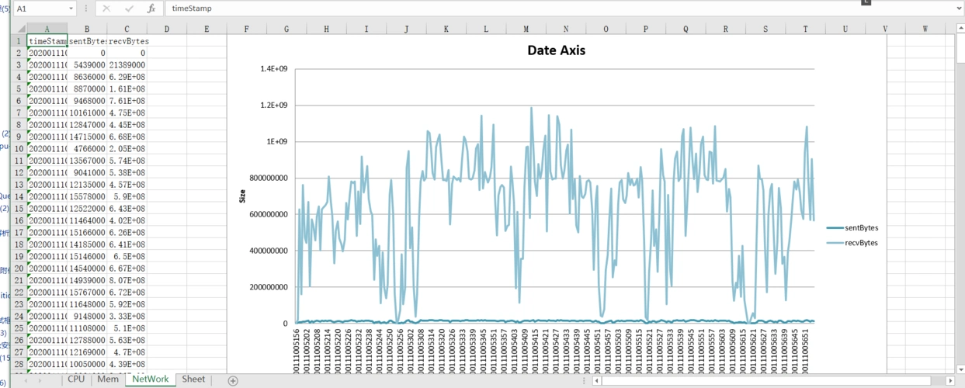Click the Date Axis chart title
Screen dimensions: 965x388
click(556, 50)
